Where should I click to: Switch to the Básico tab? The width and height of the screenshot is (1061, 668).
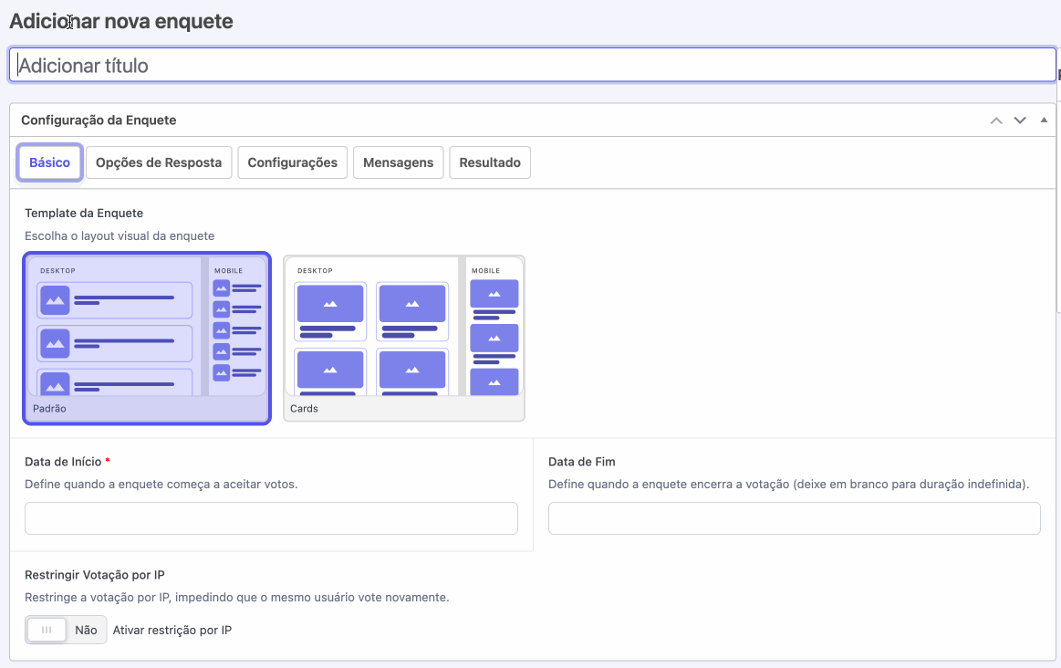(49, 162)
